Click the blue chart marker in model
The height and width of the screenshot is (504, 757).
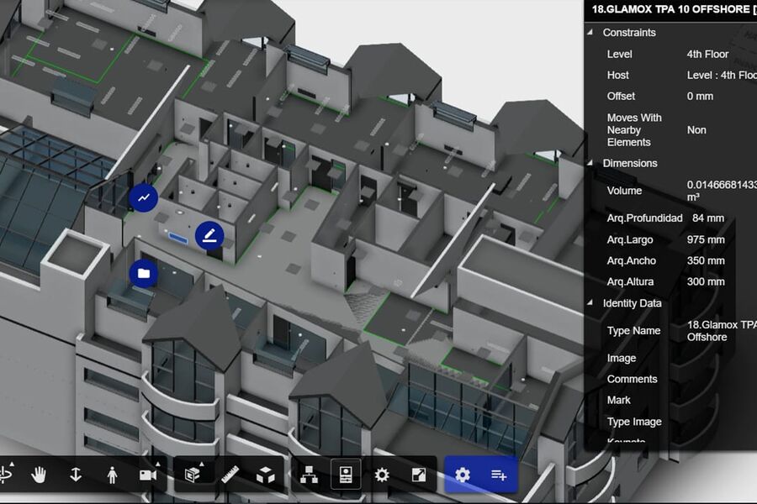[144, 197]
